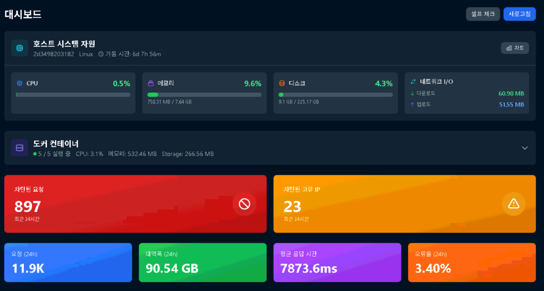Click the CPU chip icon
This screenshot has height=291, width=544.
tap(20, 83)
